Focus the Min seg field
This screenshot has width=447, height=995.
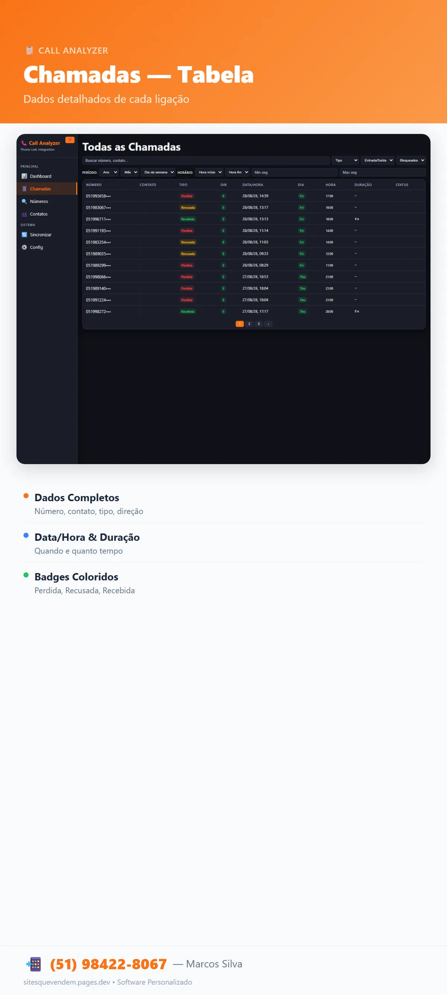pos(294,172)
